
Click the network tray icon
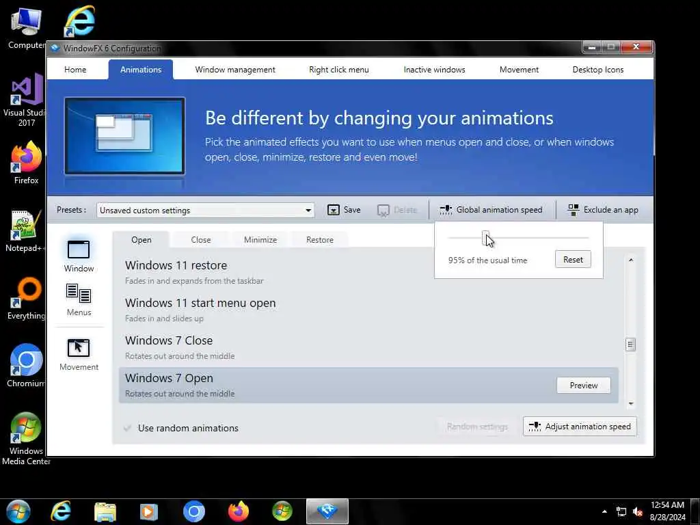(x=621, y=511)
